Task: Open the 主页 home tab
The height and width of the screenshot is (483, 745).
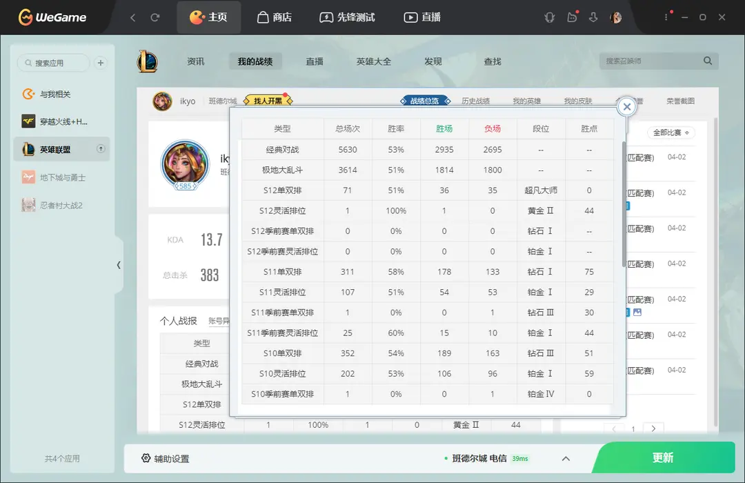Action: [x=208, y=17]
